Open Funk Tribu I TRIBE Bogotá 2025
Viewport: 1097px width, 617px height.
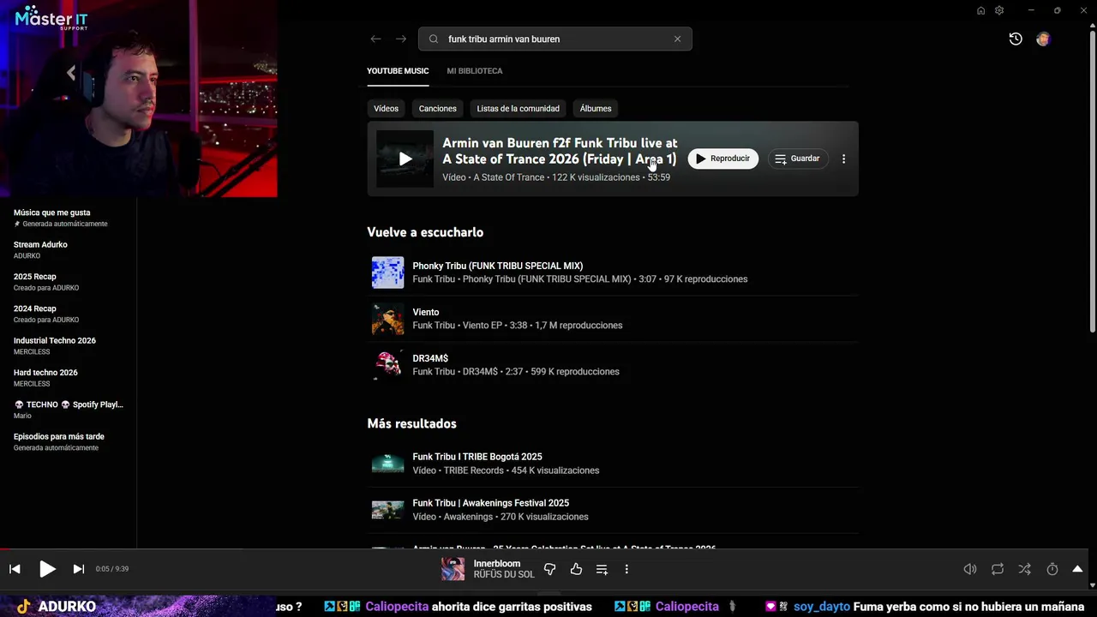477,457
